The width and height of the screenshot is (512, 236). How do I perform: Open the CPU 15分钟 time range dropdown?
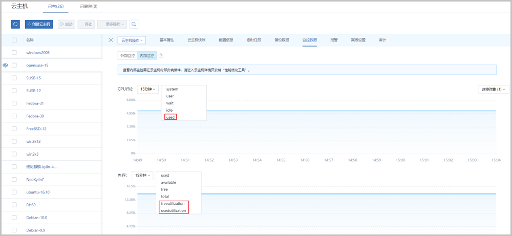[148, 89]
